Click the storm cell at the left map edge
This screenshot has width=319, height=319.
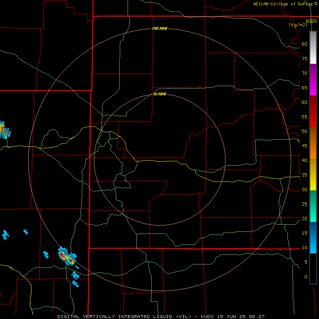(5, 130)
